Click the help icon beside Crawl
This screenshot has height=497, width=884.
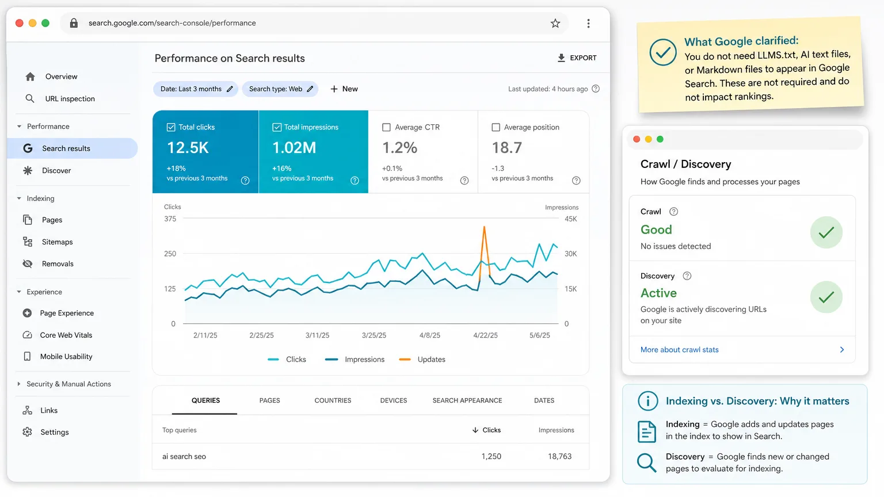click(x=673, y=212)
